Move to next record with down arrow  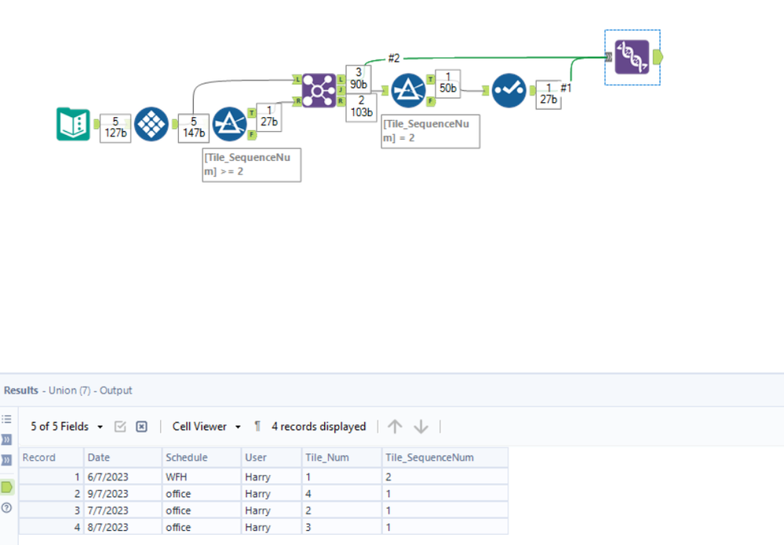click(x=421, y=426)
